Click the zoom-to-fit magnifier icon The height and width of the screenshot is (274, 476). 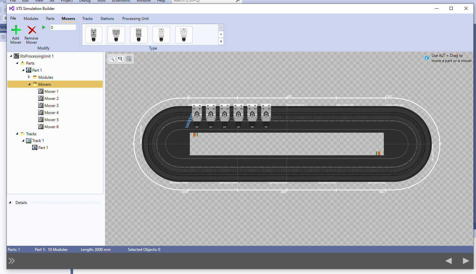[x=112, y=58]
